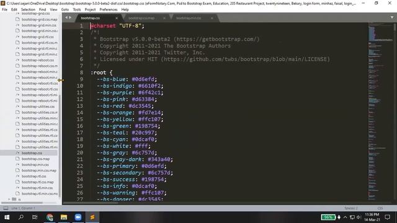
Task: Open the File menu
Action: click(x=4, y=10)
